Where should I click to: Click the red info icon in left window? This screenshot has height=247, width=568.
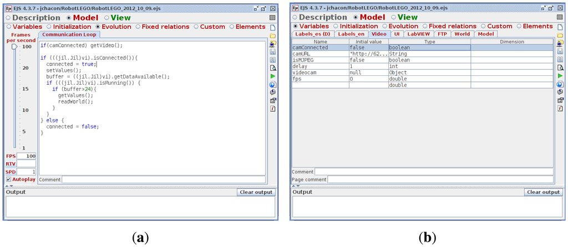tap(273, 109)
